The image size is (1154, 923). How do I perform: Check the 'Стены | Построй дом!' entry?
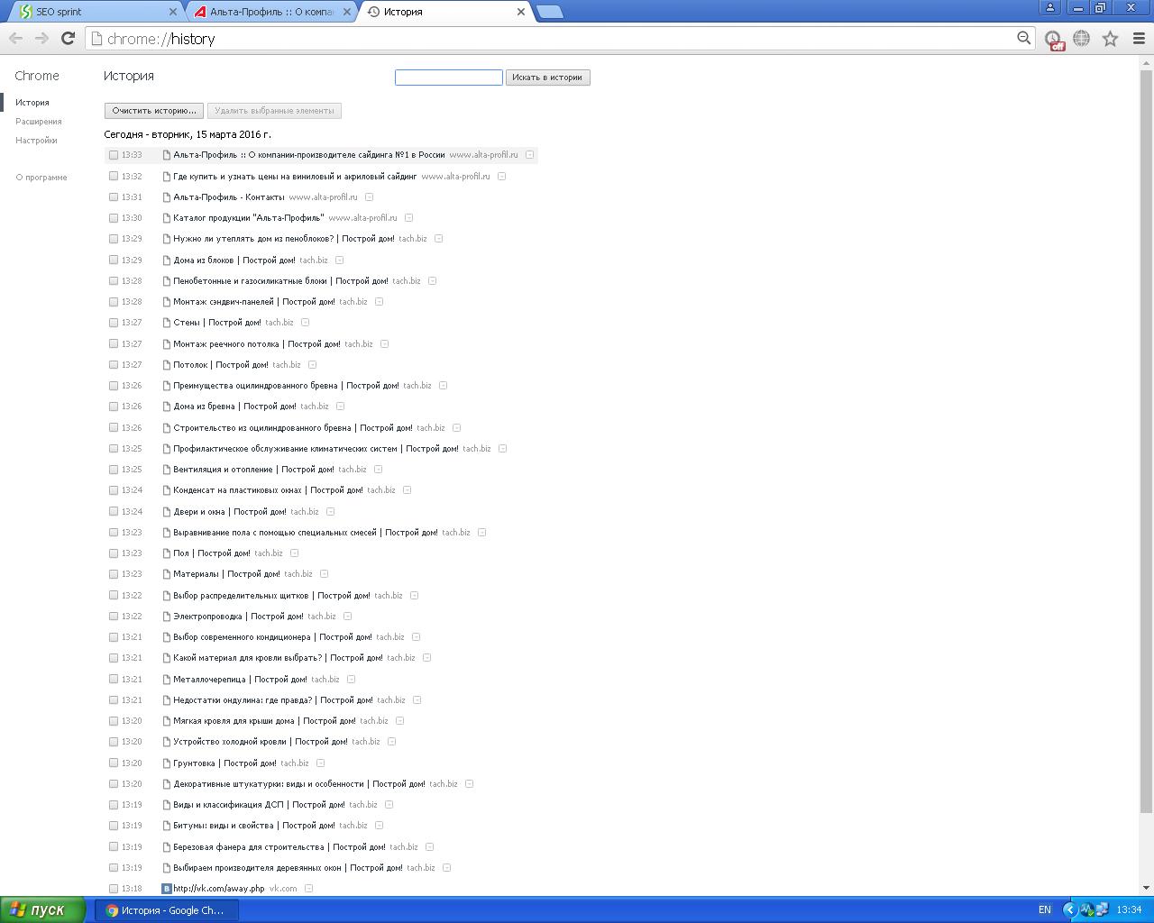tap(114, 323)
